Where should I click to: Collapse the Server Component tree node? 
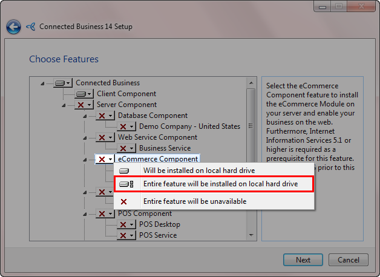click(64, 105)
